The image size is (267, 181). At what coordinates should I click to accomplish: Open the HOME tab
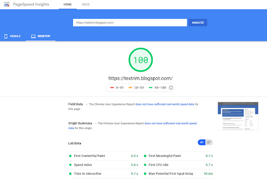68,5
